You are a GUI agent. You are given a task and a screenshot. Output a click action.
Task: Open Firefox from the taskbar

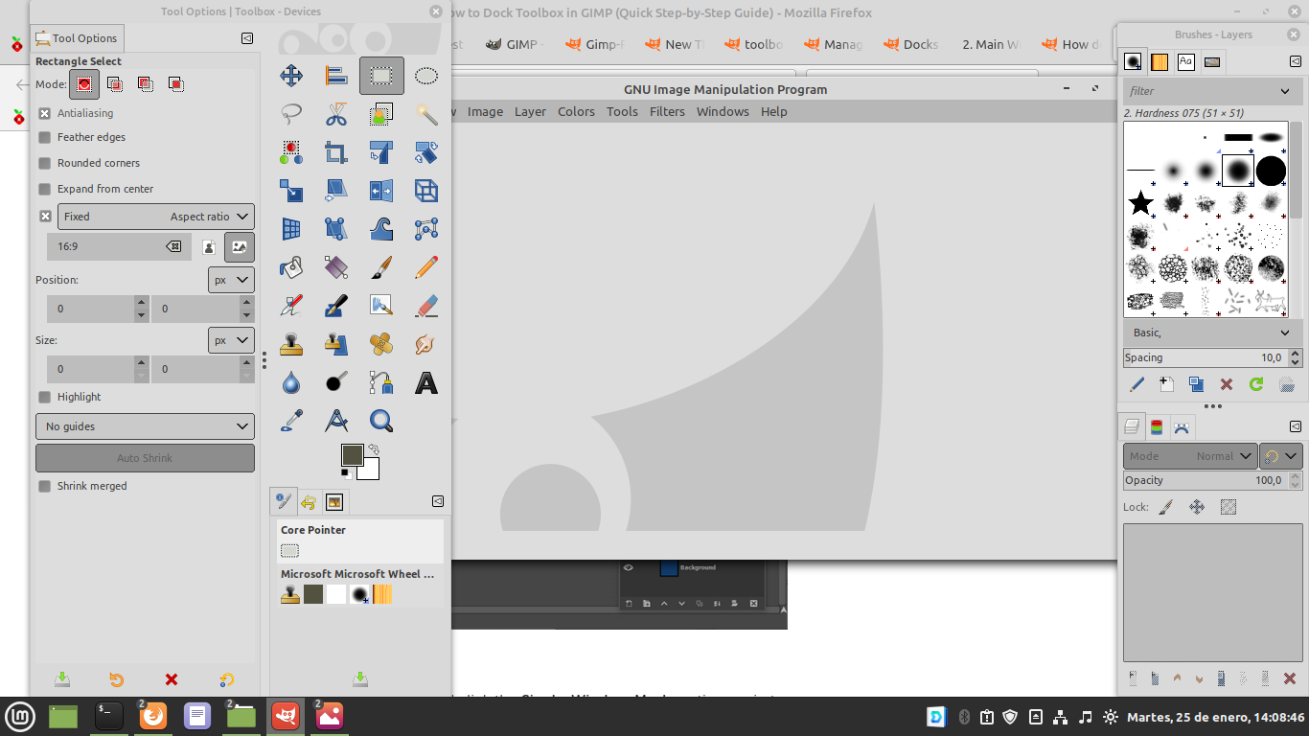pyautogui.click(x=153, y=716)
